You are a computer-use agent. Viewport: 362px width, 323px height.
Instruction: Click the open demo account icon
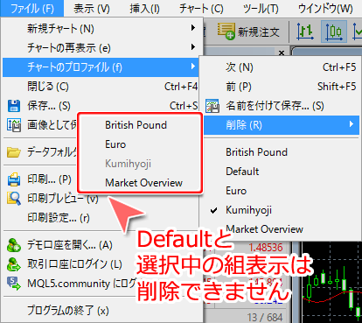[x=14, y=245]
